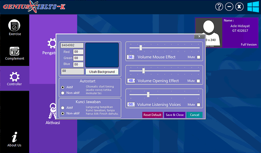Click the user profile avatar picture
Image resolution: width=261 pixels, height=153 pixels.
tap(208, 32)
